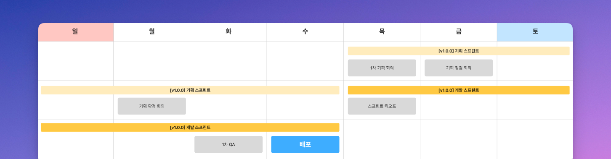This screenshot has width=611, height=159.
Task: Open the 기획 확정 회의 event
Action: (152, 106)
